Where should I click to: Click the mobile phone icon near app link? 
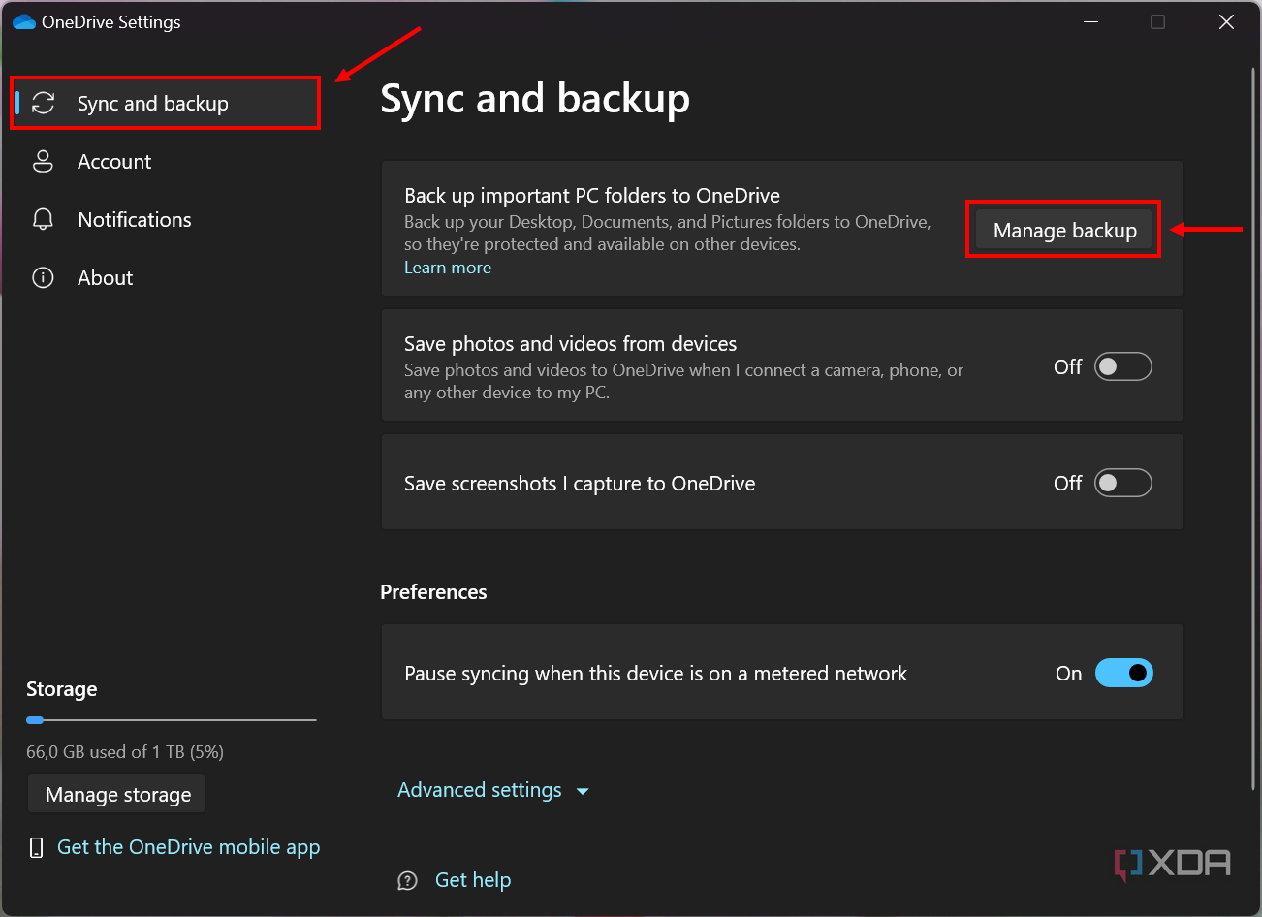tap(37, 848)
